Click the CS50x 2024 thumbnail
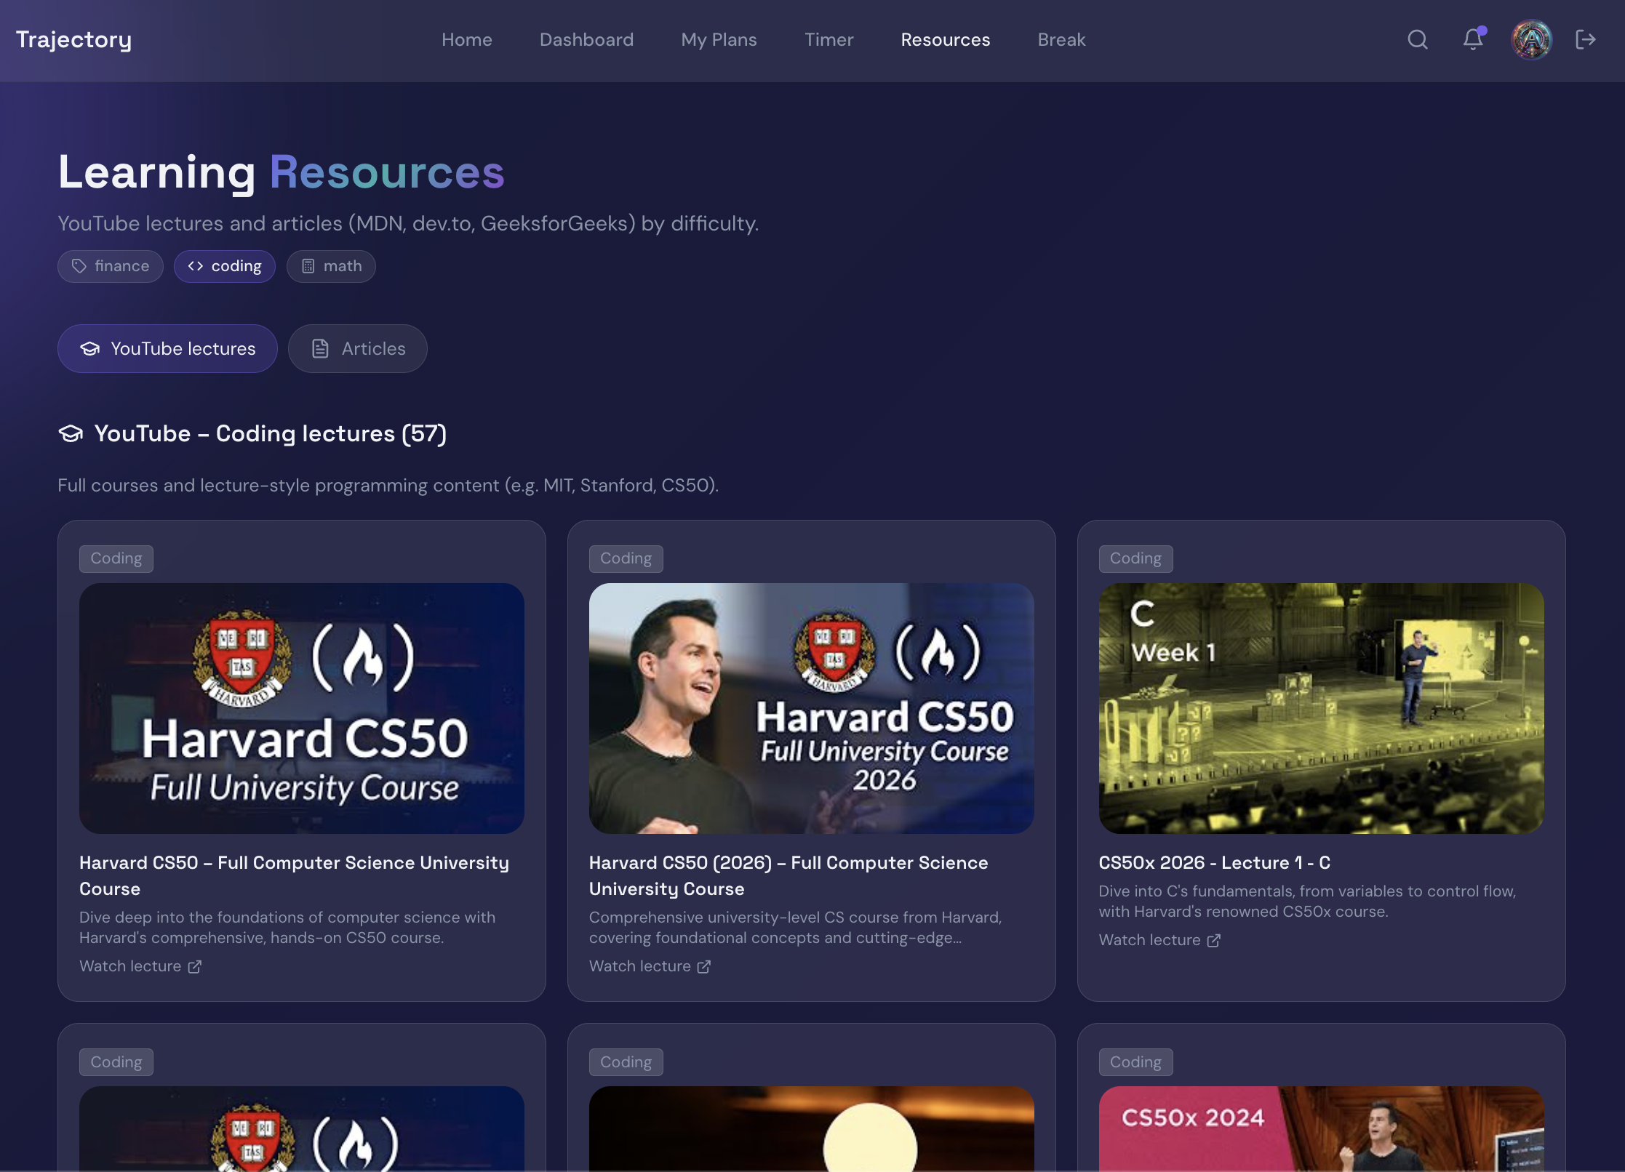Image resolution: width=1625 pixels, height=1172 pixels. click(x=1321, y=1128)
